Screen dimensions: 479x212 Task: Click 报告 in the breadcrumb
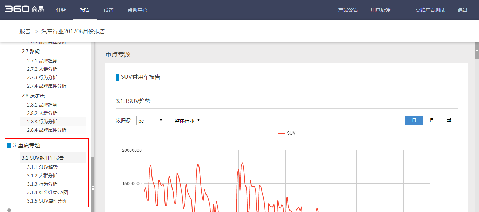(25, 32)
